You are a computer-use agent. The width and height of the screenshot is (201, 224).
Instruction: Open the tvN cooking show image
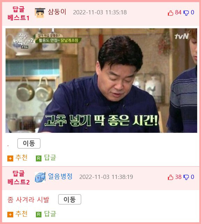101,80
